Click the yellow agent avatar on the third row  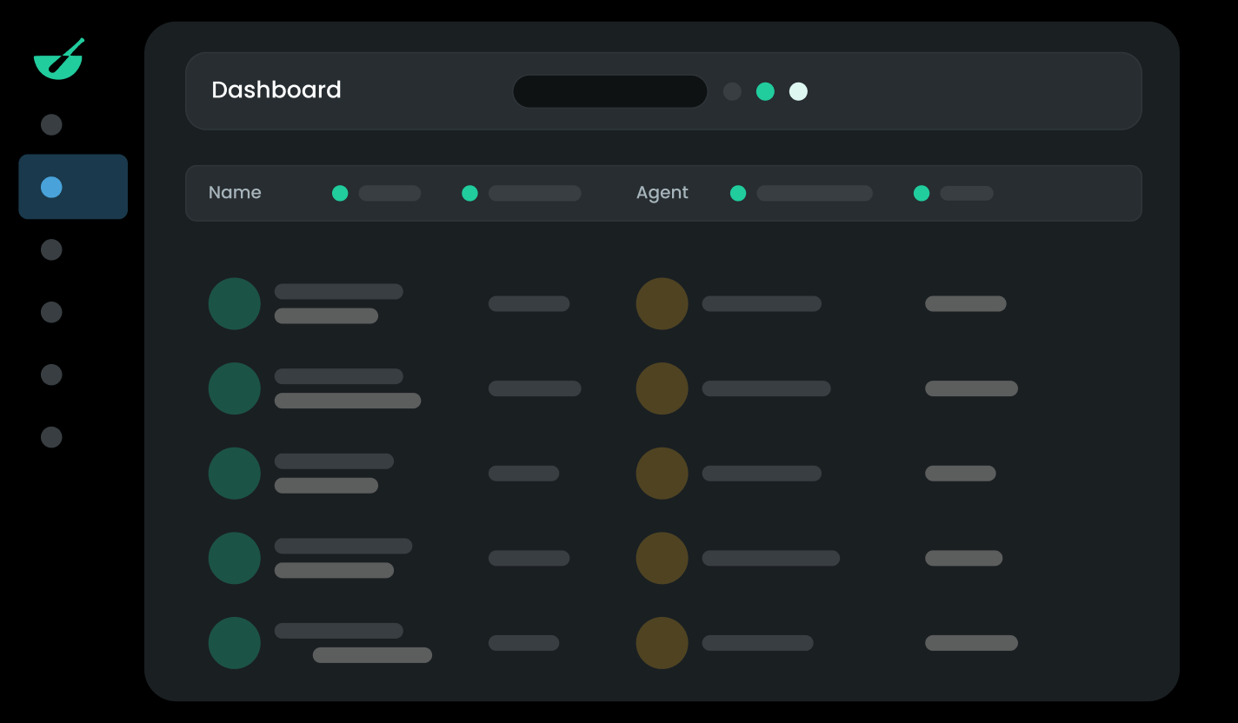pos(662,474)
